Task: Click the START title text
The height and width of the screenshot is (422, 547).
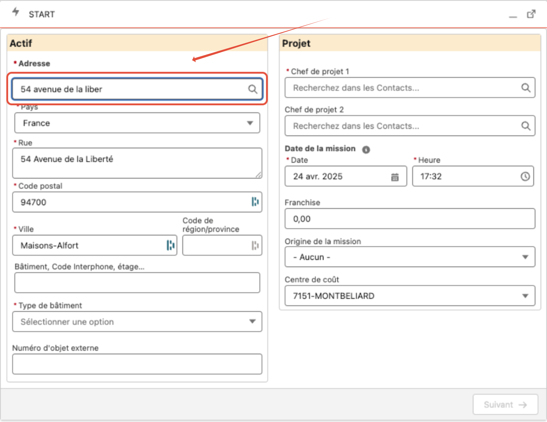Action: coord(42,14)
